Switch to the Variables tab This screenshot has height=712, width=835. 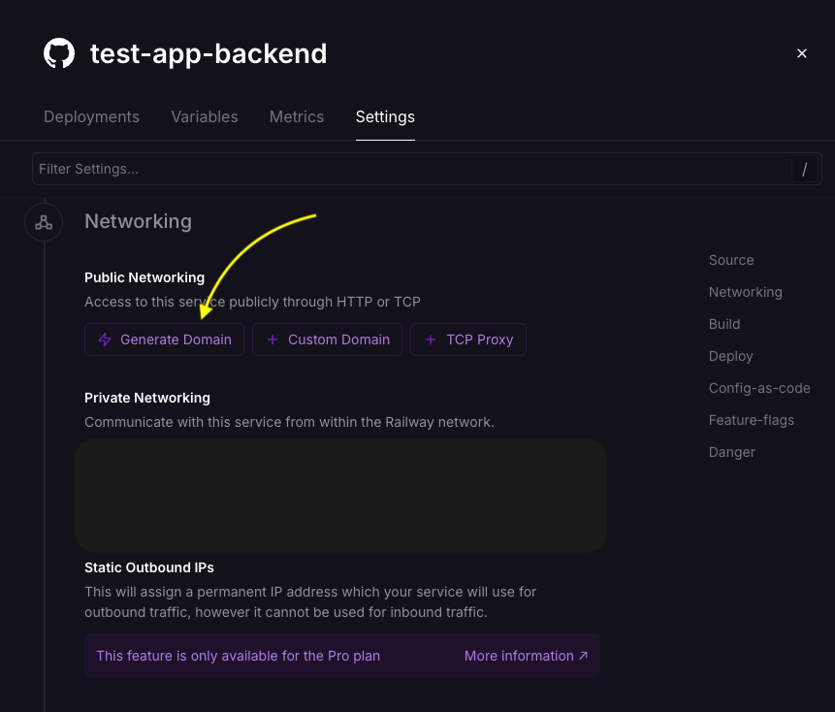click(x=205, y=116)
